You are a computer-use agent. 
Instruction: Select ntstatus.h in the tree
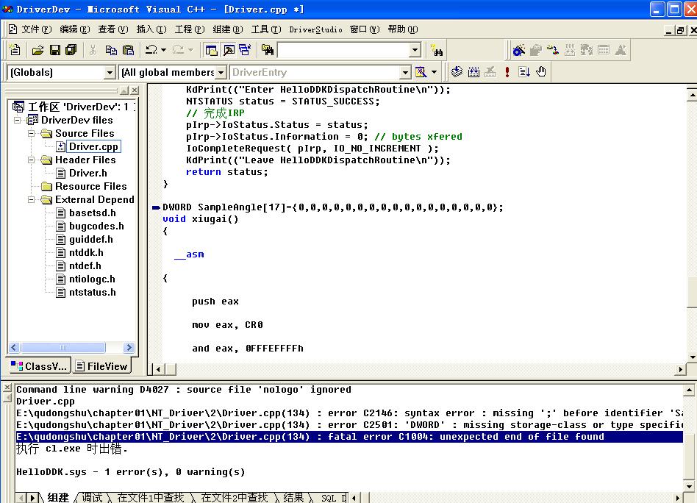pyautogui.click(x=93, y=292)
